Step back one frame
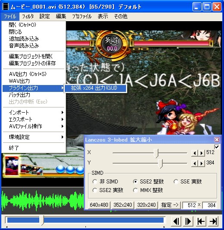Screen dimensions: 224x230 tap(176, 221)
